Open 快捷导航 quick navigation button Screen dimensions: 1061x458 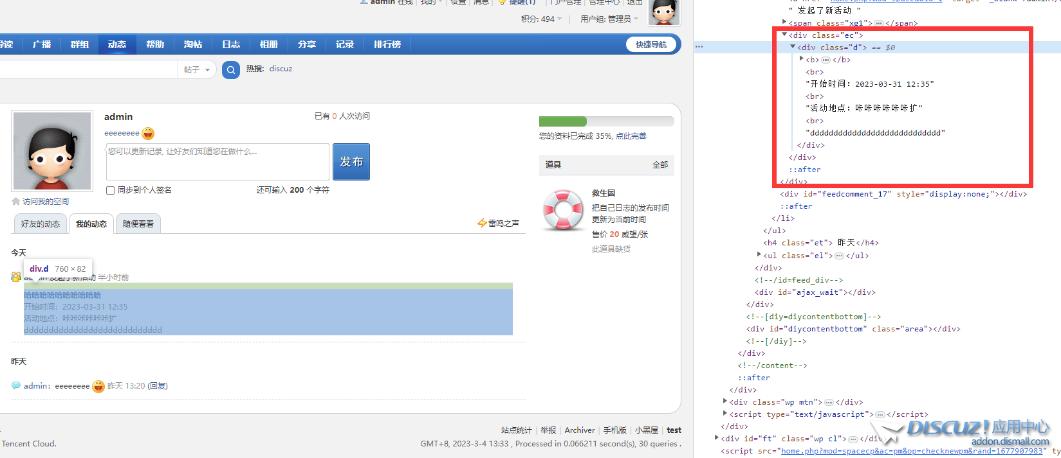coord(651,44)
